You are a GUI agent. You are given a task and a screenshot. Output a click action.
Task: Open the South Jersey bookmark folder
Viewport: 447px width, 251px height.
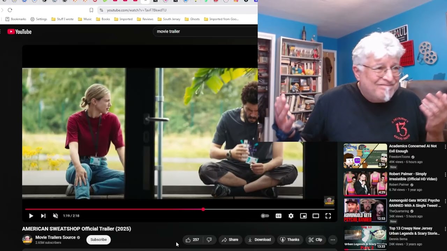[169, 19]
